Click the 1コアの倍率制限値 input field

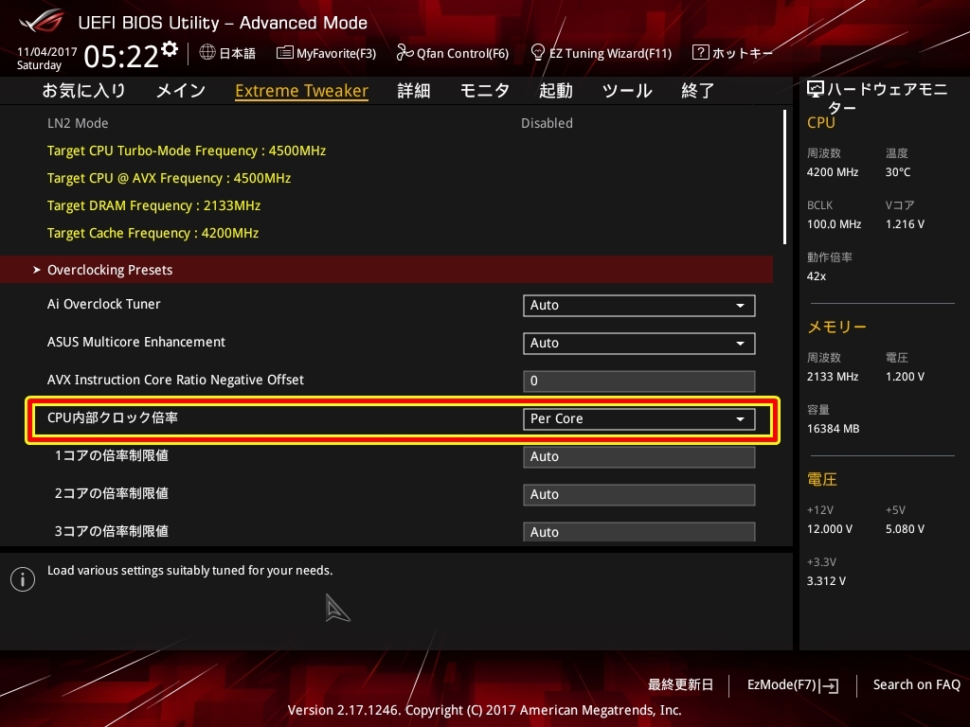point(639,457)
